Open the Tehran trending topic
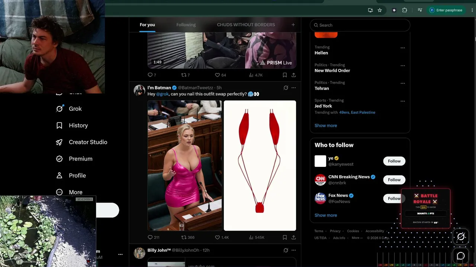 322,88
